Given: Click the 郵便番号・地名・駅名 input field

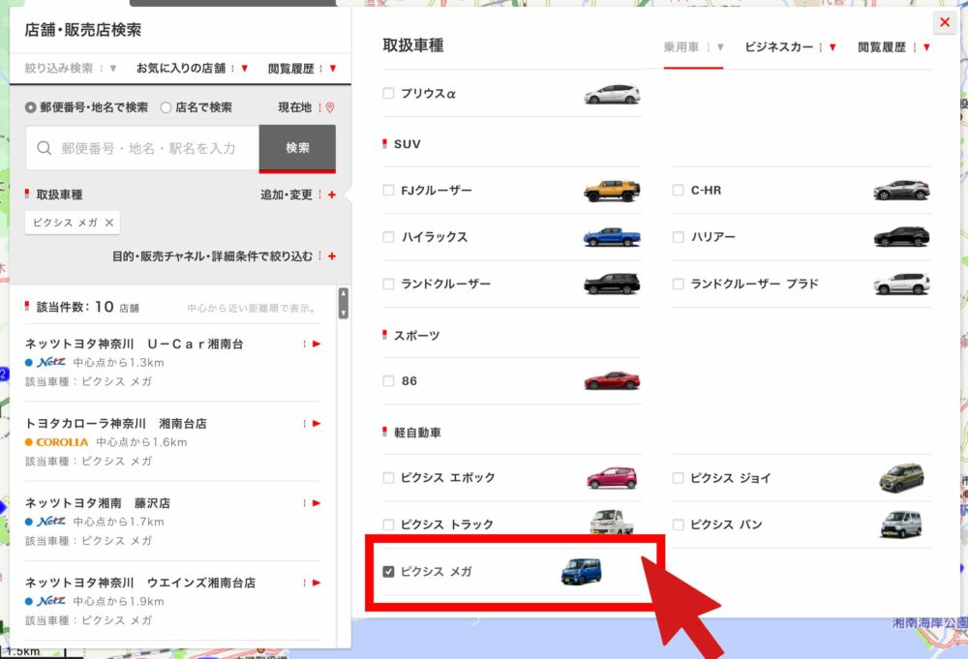Looking at the screenshot, I should click(x=142, y=148).
